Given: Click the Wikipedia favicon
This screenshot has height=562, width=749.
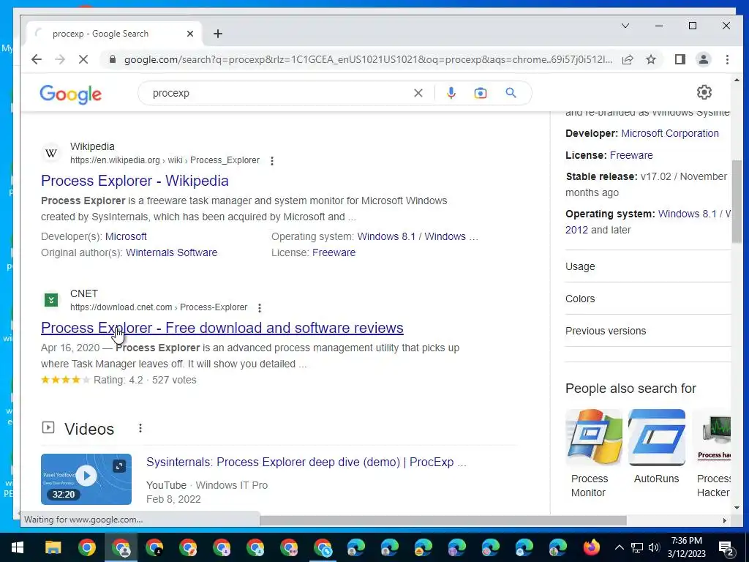Looking at the screenshot, I should pyautogui.click(x=51, y=153).
